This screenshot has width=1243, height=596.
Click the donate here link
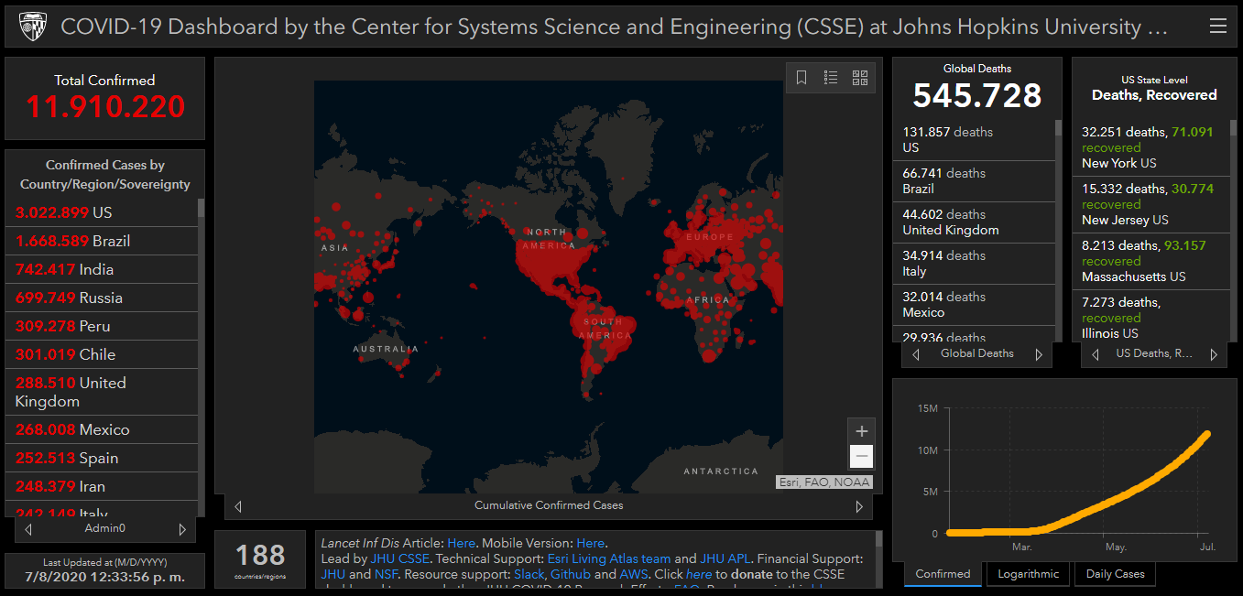[x=699, y=574]
